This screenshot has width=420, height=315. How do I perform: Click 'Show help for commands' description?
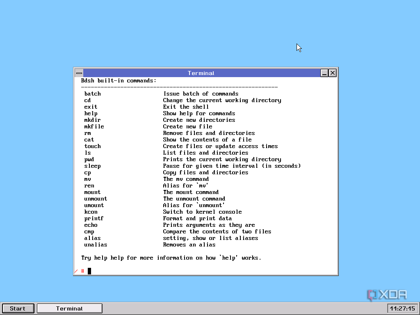point(199,114)
